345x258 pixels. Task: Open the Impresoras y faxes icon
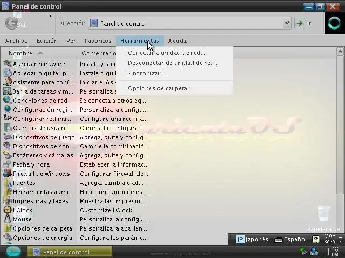pos(7,200)
